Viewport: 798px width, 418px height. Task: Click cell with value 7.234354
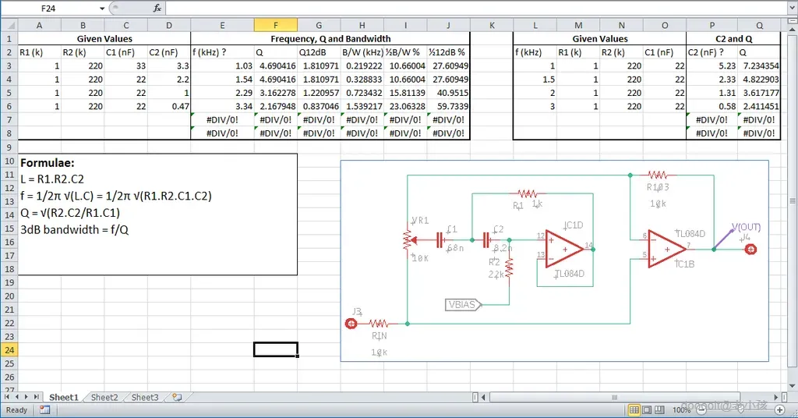[x=759, y=66]
